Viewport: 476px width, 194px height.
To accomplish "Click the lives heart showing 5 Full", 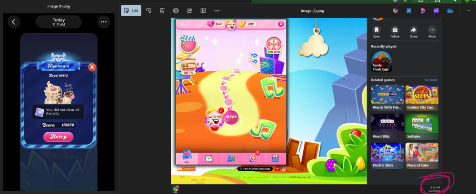I will click(215, 24).
